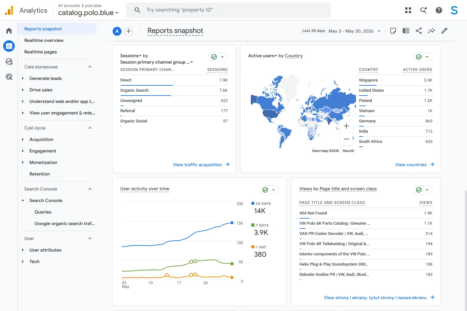Change Session primary channel group dimension
This screenshot has height=311, width=467.
[x=156, y=62]
